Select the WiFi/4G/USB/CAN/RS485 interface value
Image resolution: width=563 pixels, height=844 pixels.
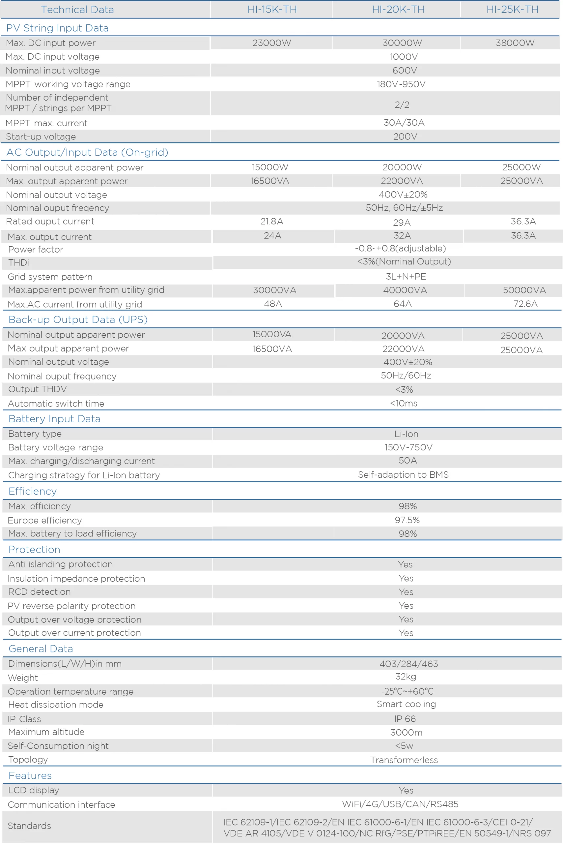coord(400,804)
